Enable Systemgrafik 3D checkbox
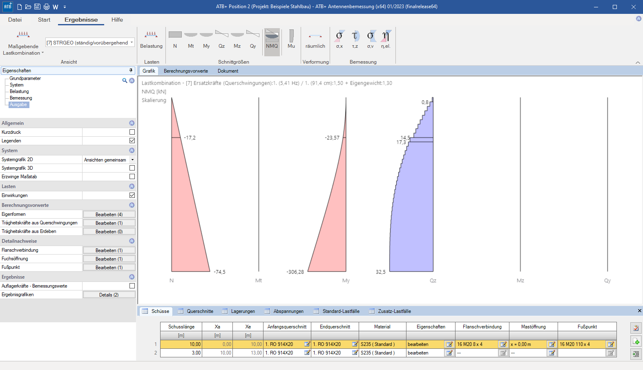This screenshot has width=643, height=370. tap(132, 168)
